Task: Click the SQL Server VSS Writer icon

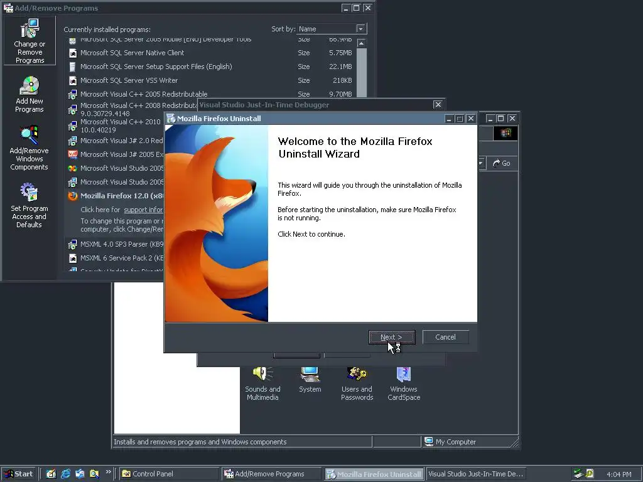Action: click(73, 81)
